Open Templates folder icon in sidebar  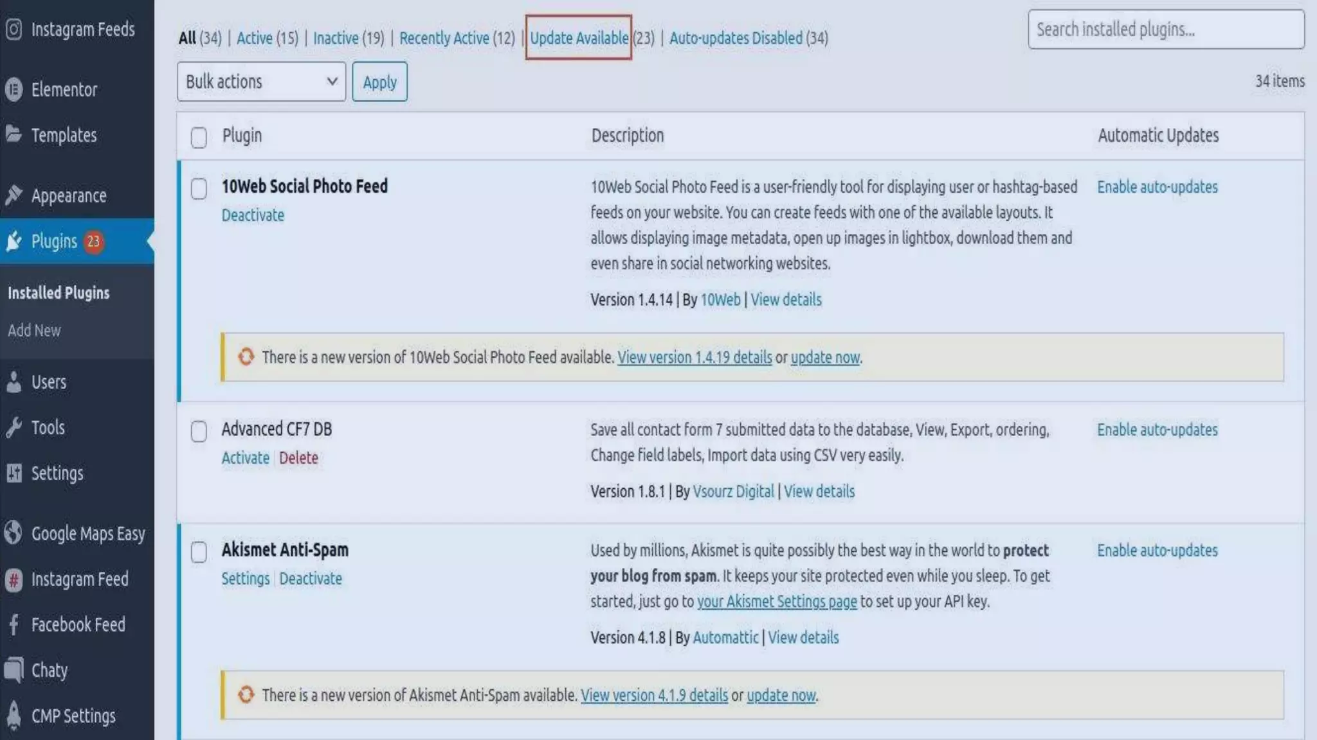[x=14, y=134]
